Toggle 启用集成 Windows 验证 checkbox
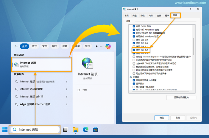Screen dimensions: 209x138 (134, 36)
